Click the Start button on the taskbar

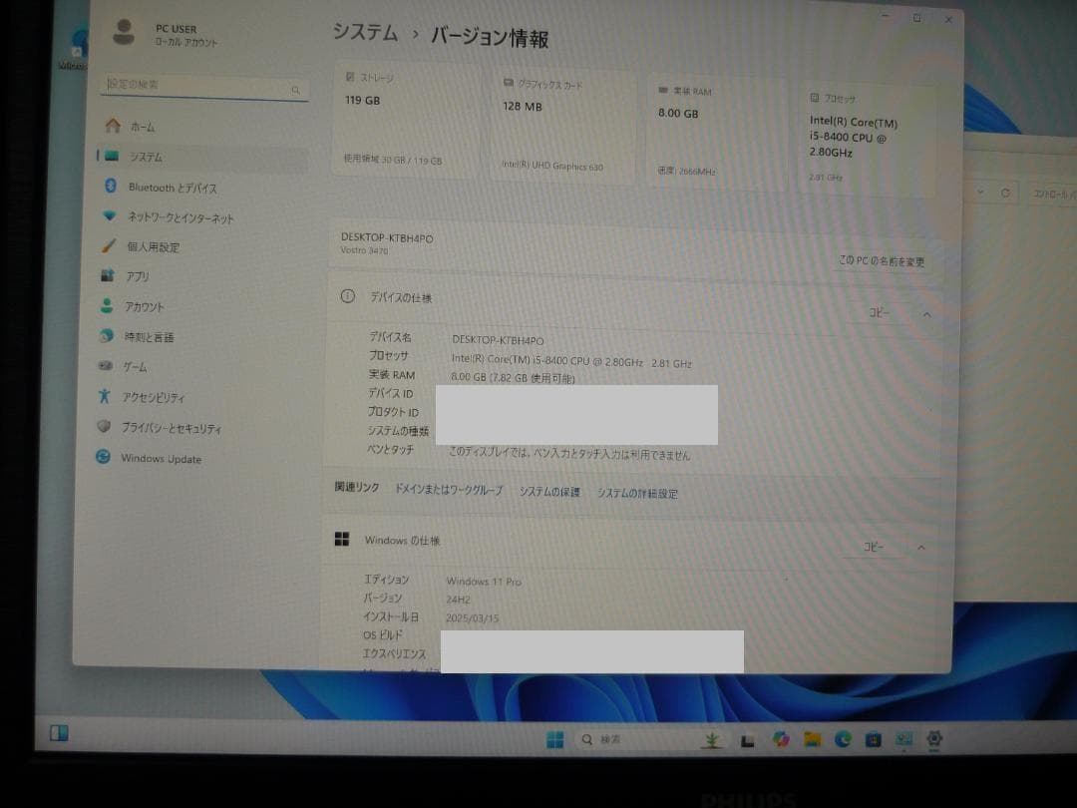tap(555, 739)
